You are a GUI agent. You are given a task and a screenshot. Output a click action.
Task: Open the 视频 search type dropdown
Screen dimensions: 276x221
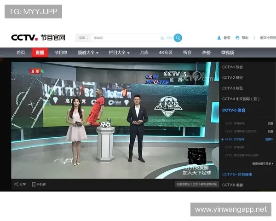tap(83, 38)
